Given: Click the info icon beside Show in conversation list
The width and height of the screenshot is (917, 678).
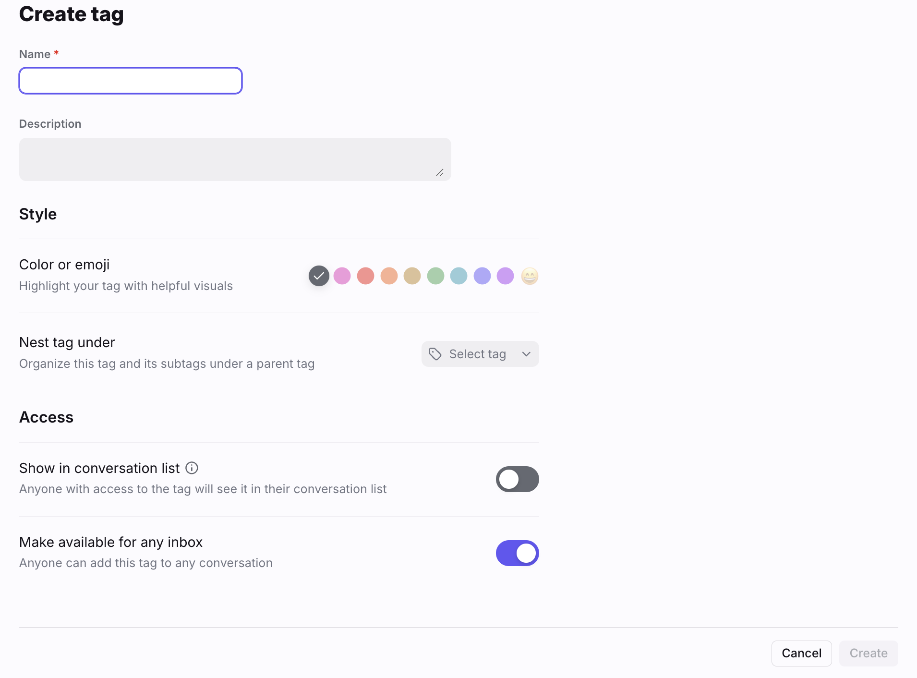Looking at the screenshot, I should tap(192, 468).
